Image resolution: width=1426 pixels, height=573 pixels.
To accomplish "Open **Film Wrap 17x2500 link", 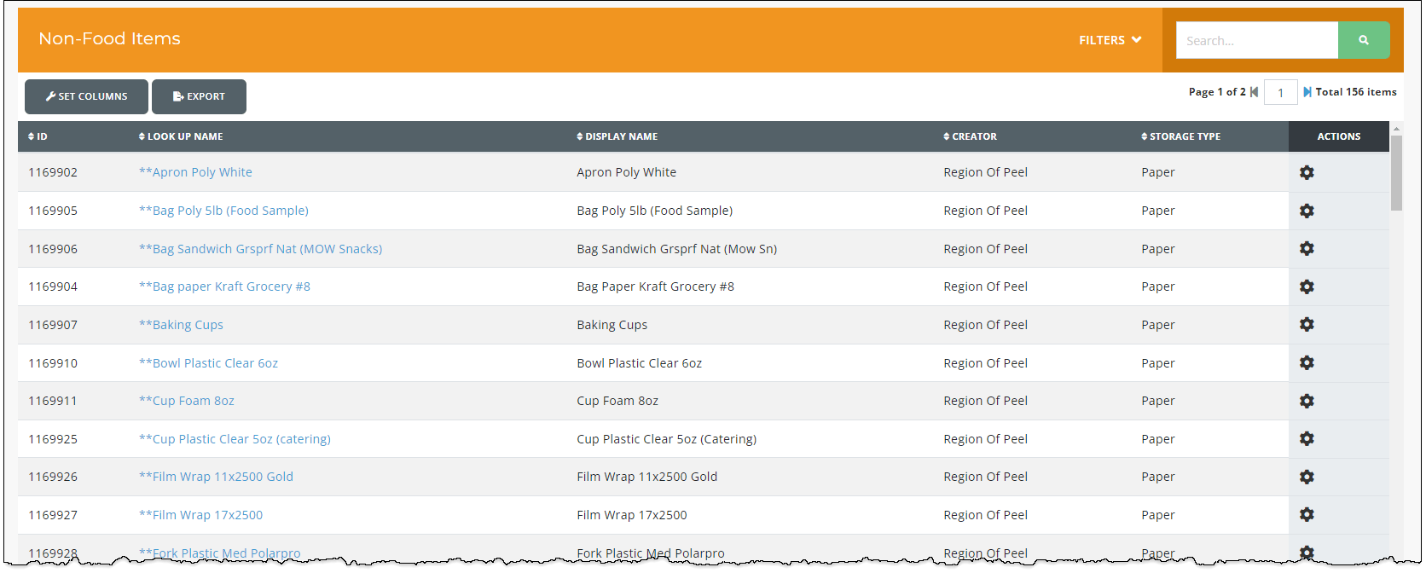I will pyautogui.click(x=200, y=515).
